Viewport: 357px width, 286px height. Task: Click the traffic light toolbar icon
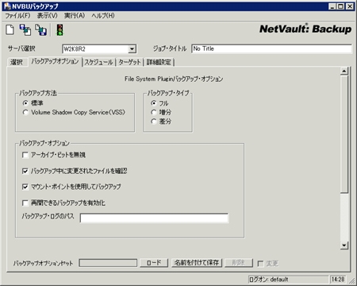click(x=60, y=29)
